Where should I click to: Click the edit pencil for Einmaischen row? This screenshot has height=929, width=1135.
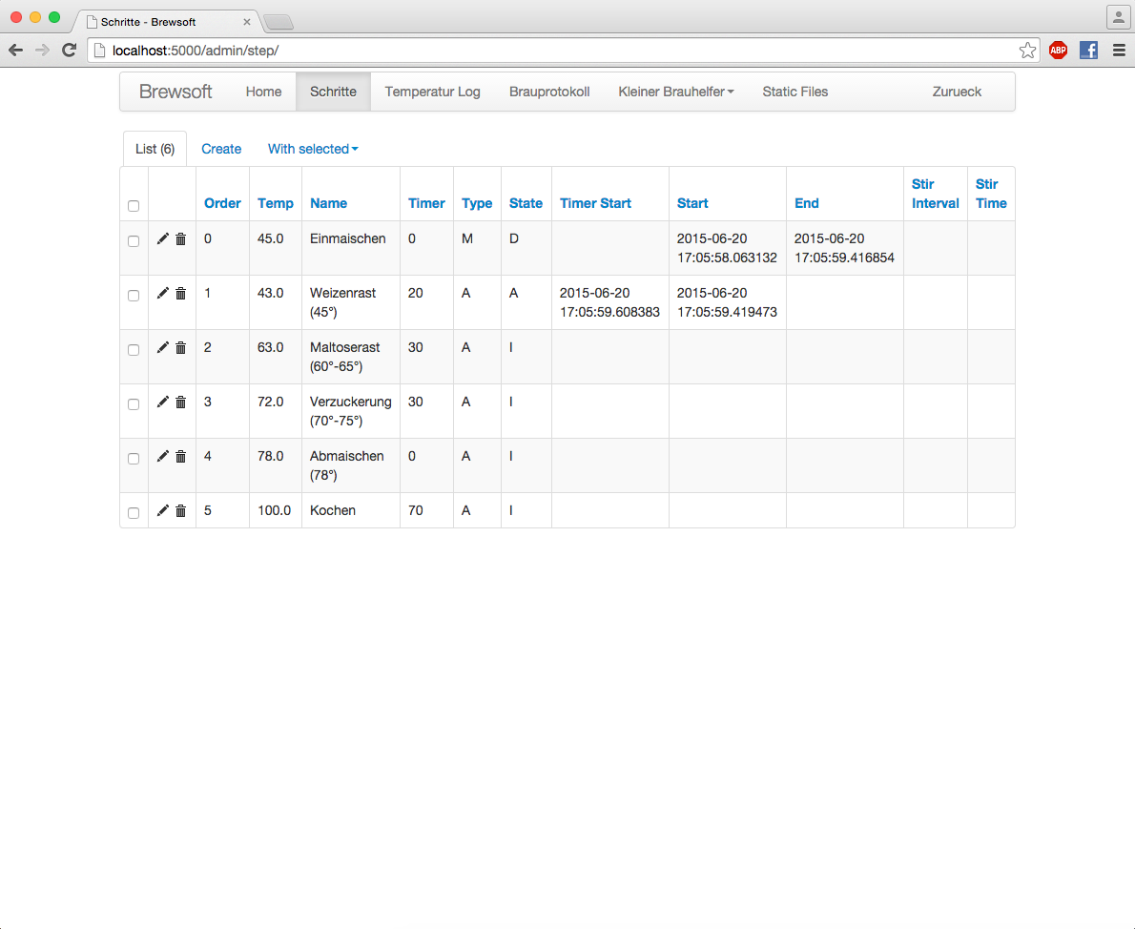162,238
